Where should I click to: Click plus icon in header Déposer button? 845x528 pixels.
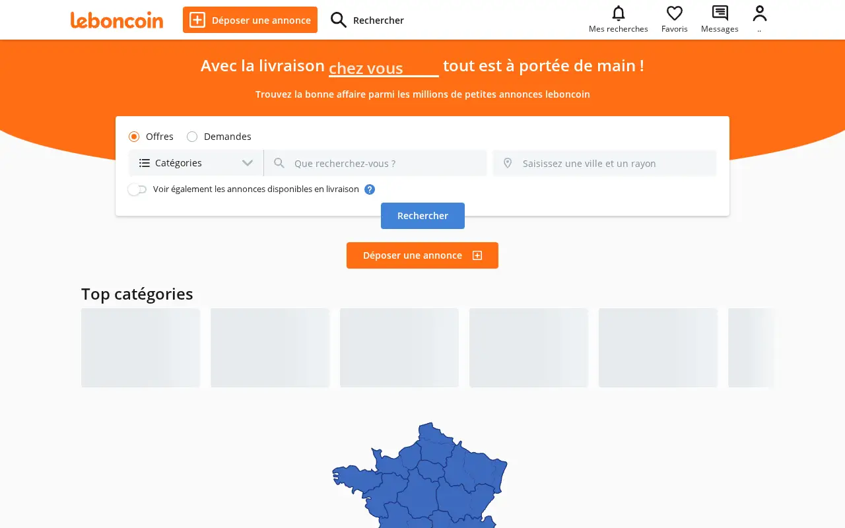pos(197,20)
